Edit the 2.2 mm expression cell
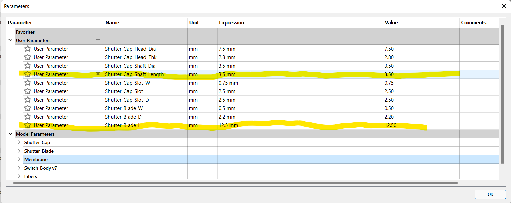511x203 pixels. [x=300, y=117]
